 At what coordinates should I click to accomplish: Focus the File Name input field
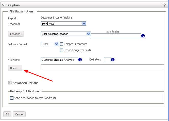[59, 60]
